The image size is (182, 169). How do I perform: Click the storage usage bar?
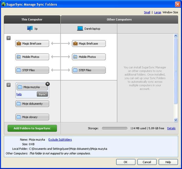tap(115, 128)
